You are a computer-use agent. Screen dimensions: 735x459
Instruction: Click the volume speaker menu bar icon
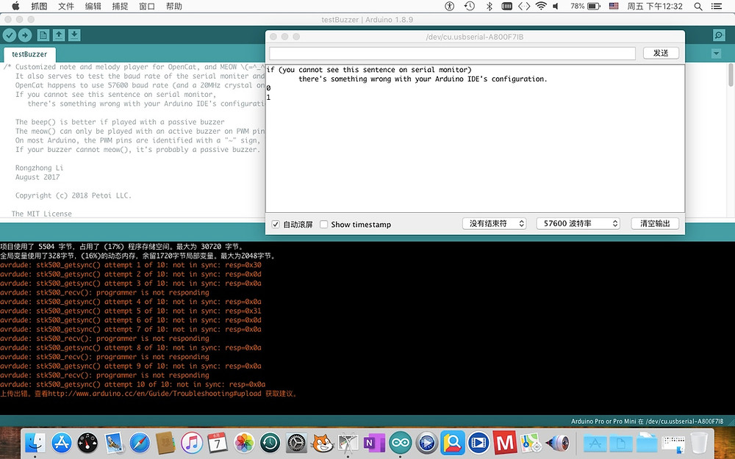click(x=556, y=6)
